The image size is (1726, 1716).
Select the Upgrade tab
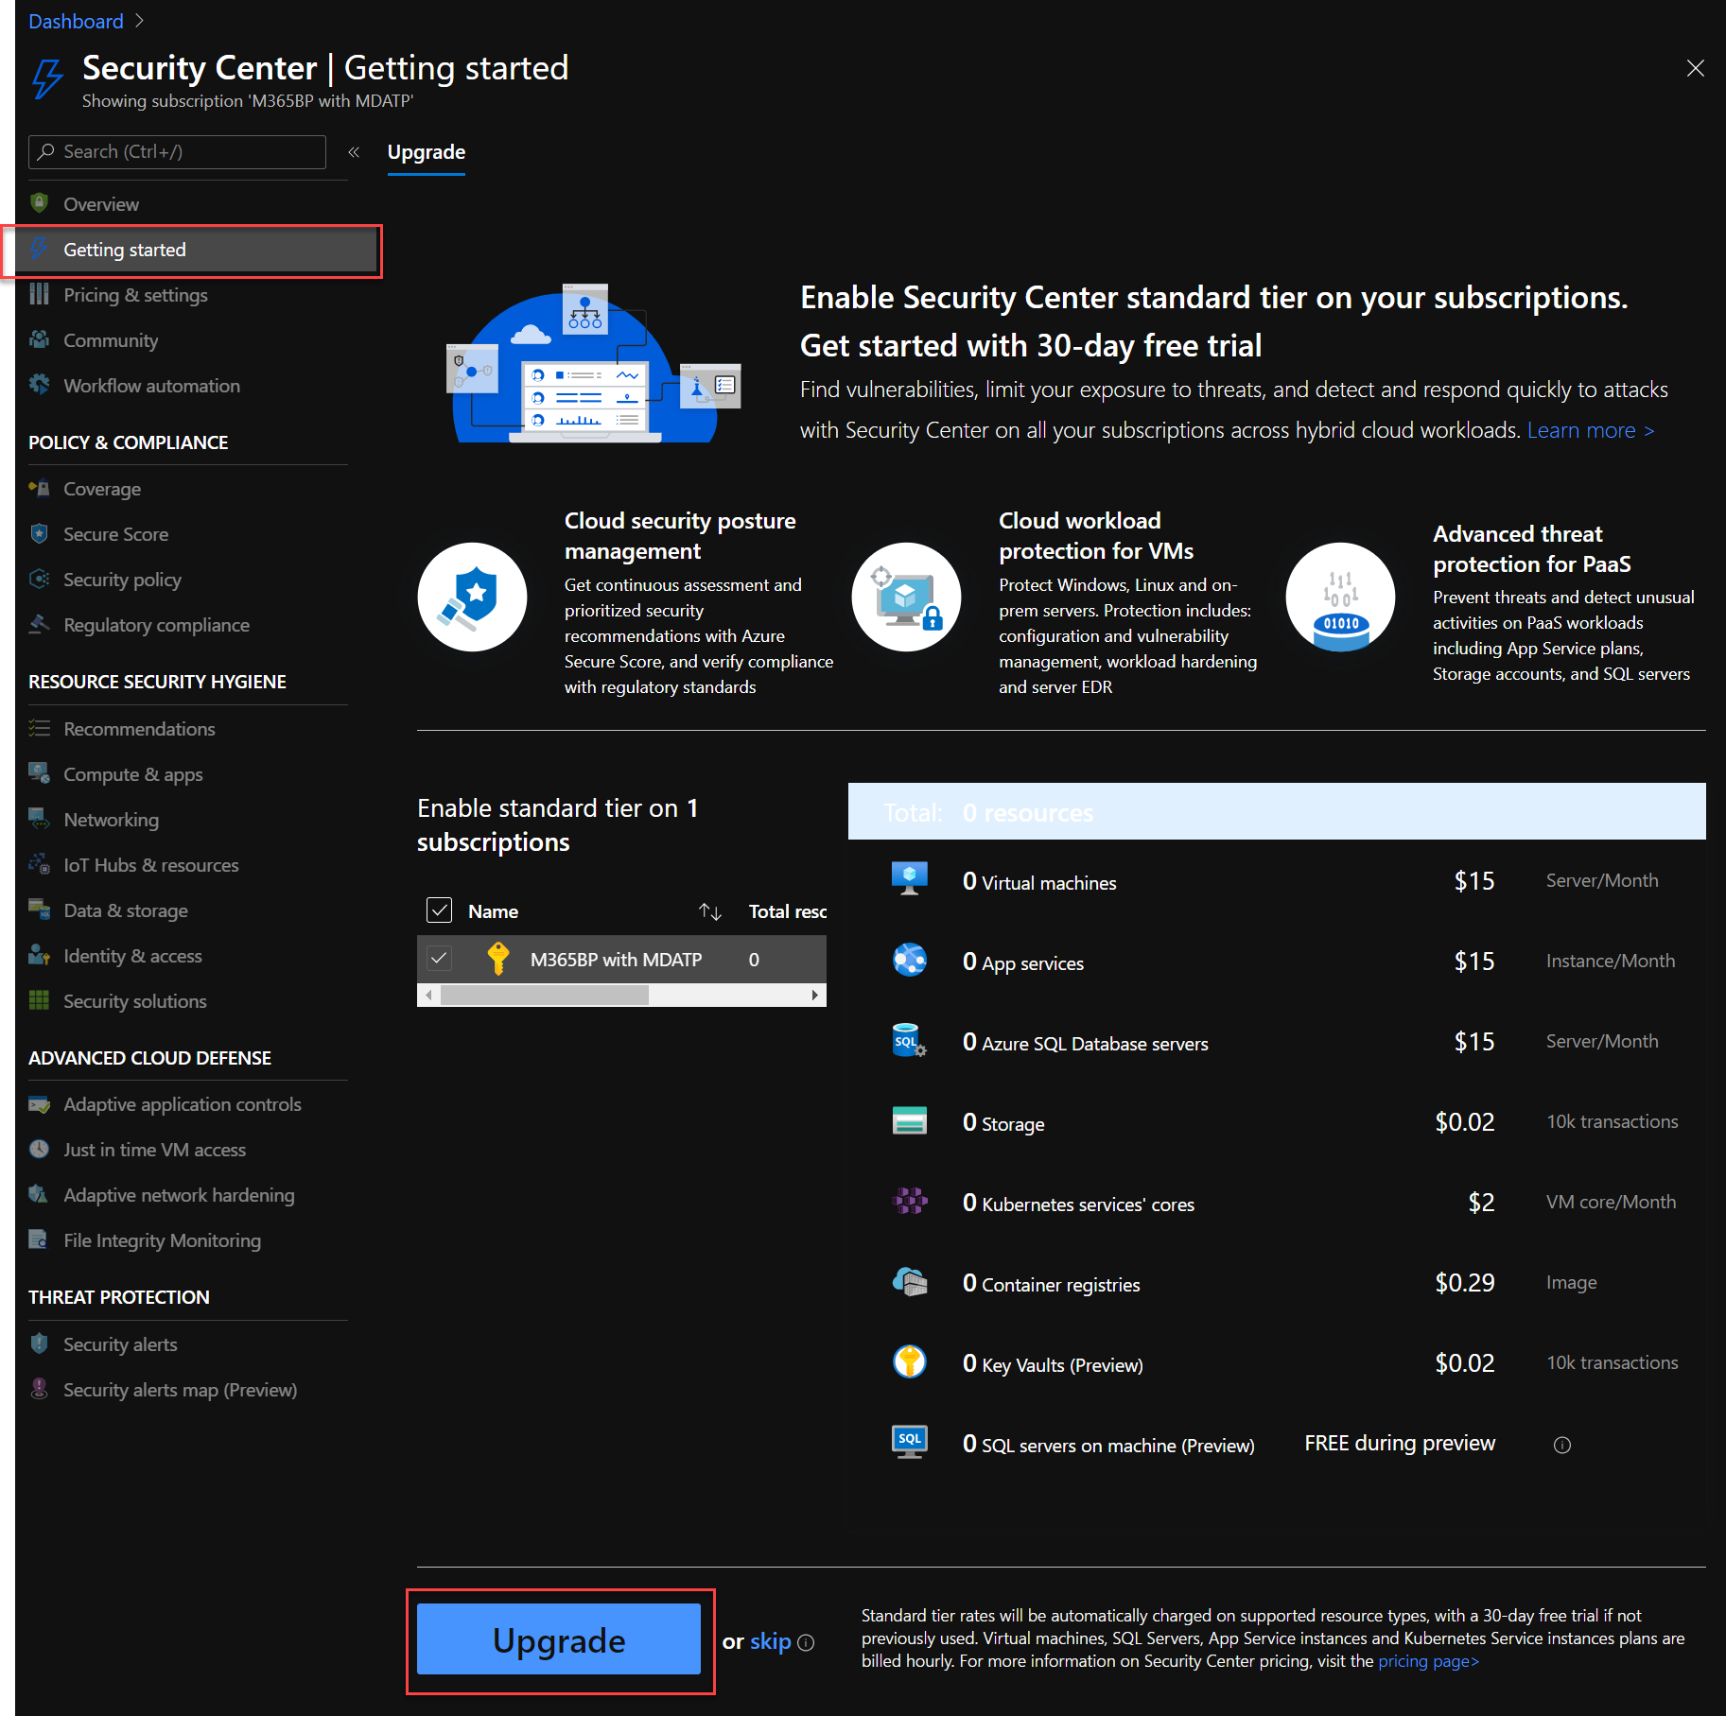427,152
